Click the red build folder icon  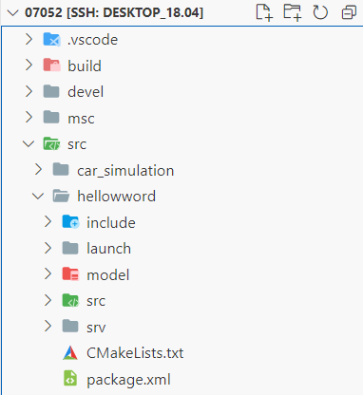(x=51, y=66)
